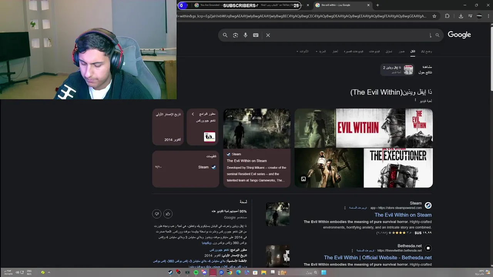Expand the Tools (الأدوات) dropdown

click(302, 51)
